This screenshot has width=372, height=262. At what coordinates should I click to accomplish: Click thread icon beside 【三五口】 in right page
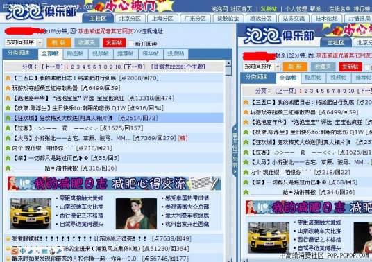[x=246, y=102]
